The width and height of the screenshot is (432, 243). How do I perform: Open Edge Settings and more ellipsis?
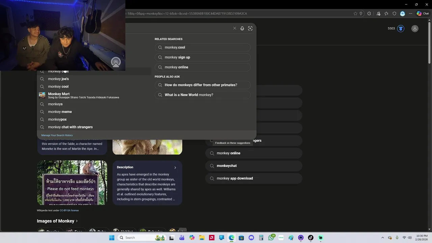click(410, 13)
